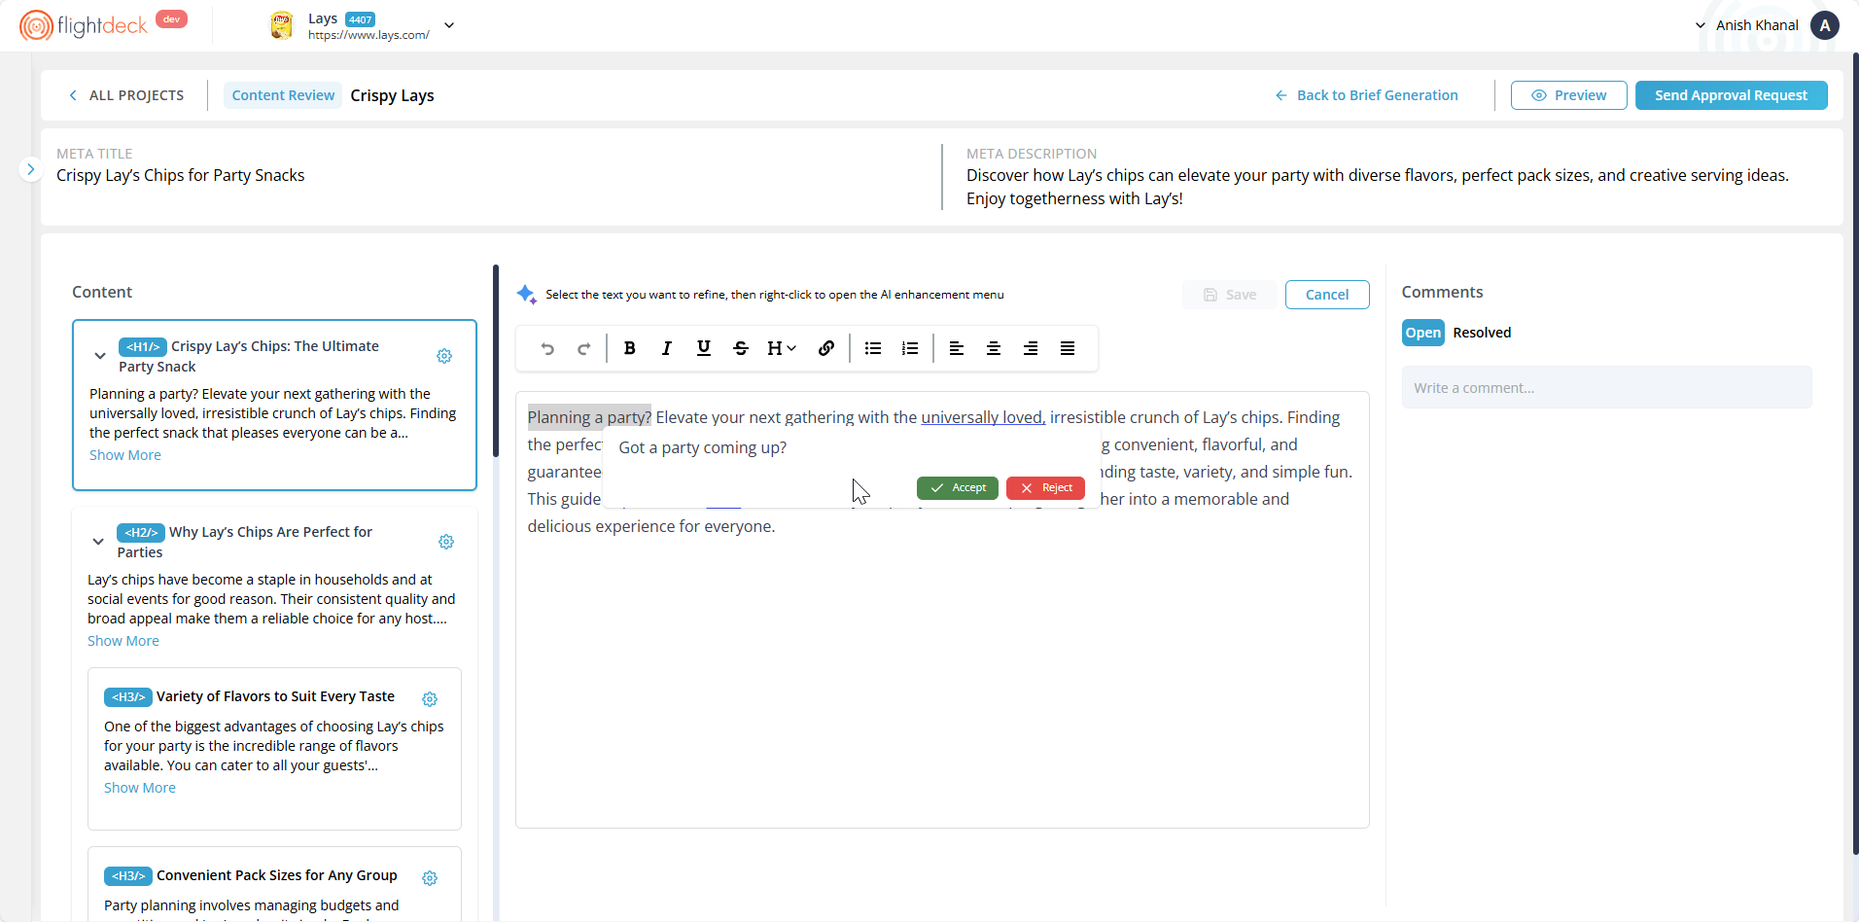Click the 'universally loved,' underlined text
Viewport: 1859px width, 922px height.
pyautogui.click(x=983, y=417)
